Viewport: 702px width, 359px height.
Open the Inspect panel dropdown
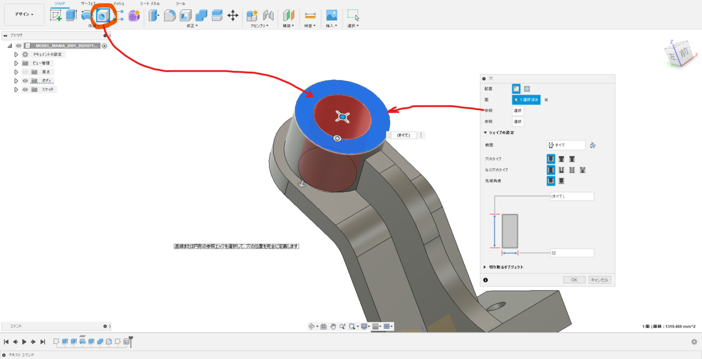[x=310, y=26]
